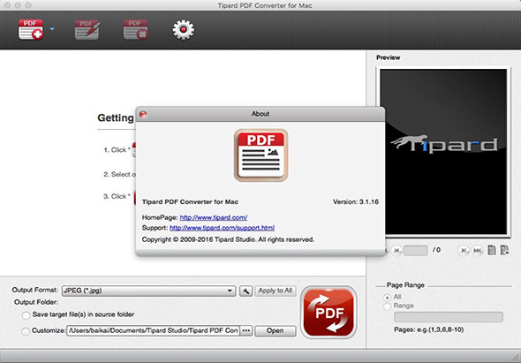Select the Customize output folder option
521x363 pixels.
(x=26, y=331)
